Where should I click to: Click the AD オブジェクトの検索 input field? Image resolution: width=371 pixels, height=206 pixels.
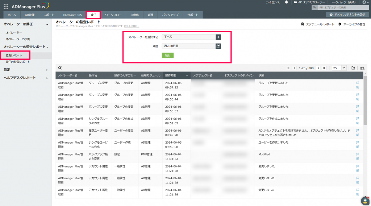pos(343,8)
